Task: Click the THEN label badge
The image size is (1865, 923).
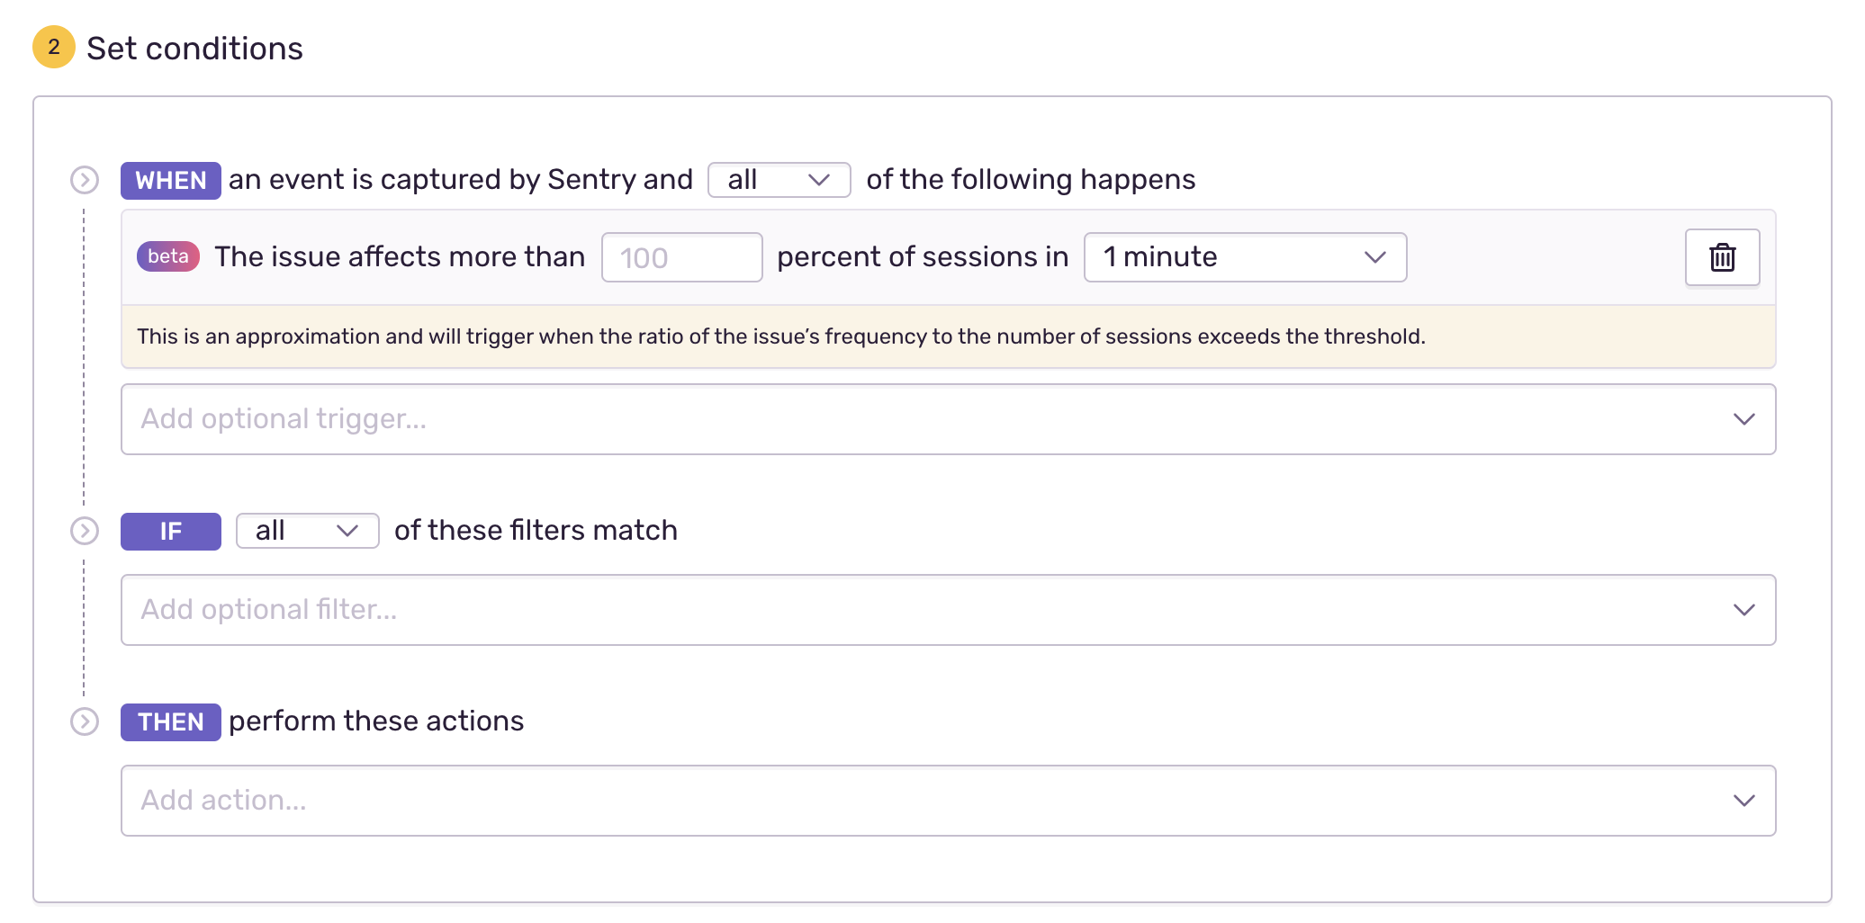Action: point(171,722)
